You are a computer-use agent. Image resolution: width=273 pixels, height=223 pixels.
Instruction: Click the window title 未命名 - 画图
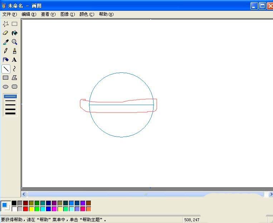(x=25, y=6)
